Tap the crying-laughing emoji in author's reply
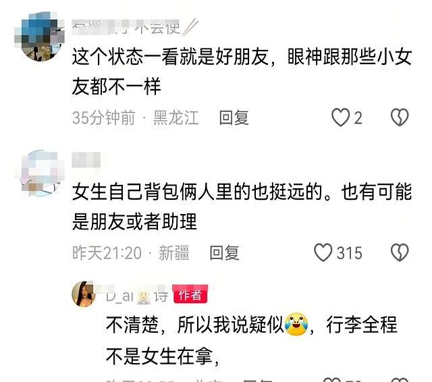The height and width of the screenshot is (382, 432). click(x=296, y=324)
